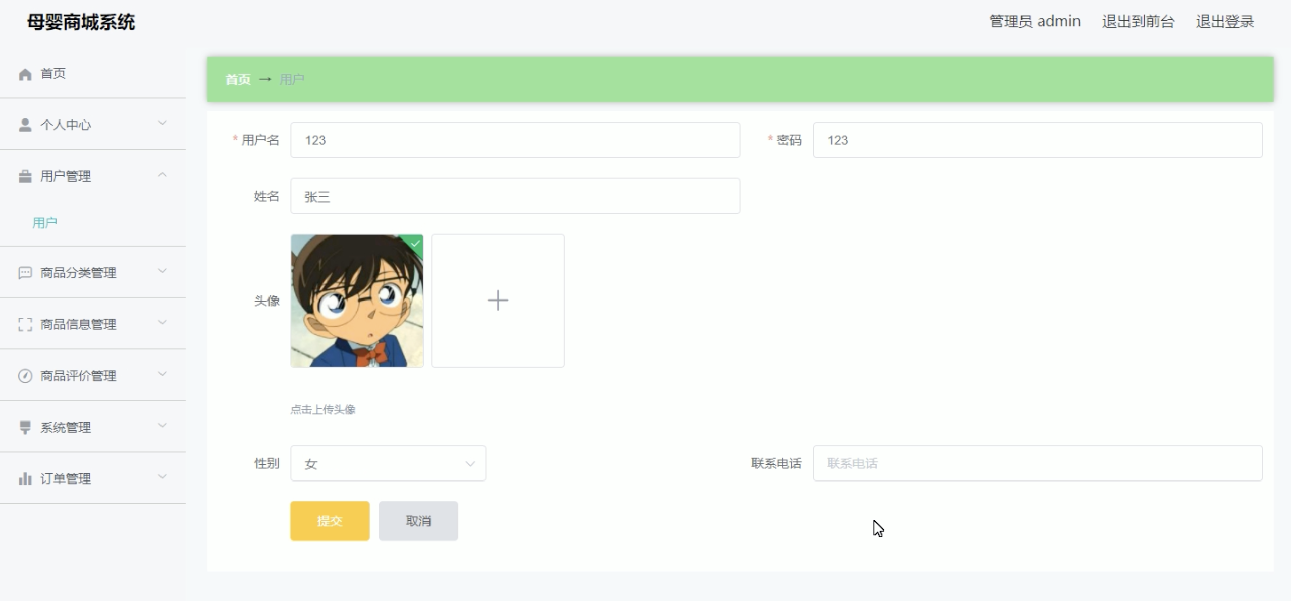Select the 用户 submenu item
1291x601 pixels.
tap(45, 223)
